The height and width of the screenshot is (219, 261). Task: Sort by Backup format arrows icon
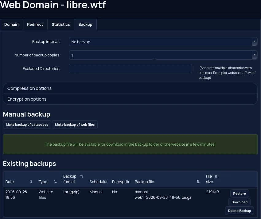coord(82,176)
